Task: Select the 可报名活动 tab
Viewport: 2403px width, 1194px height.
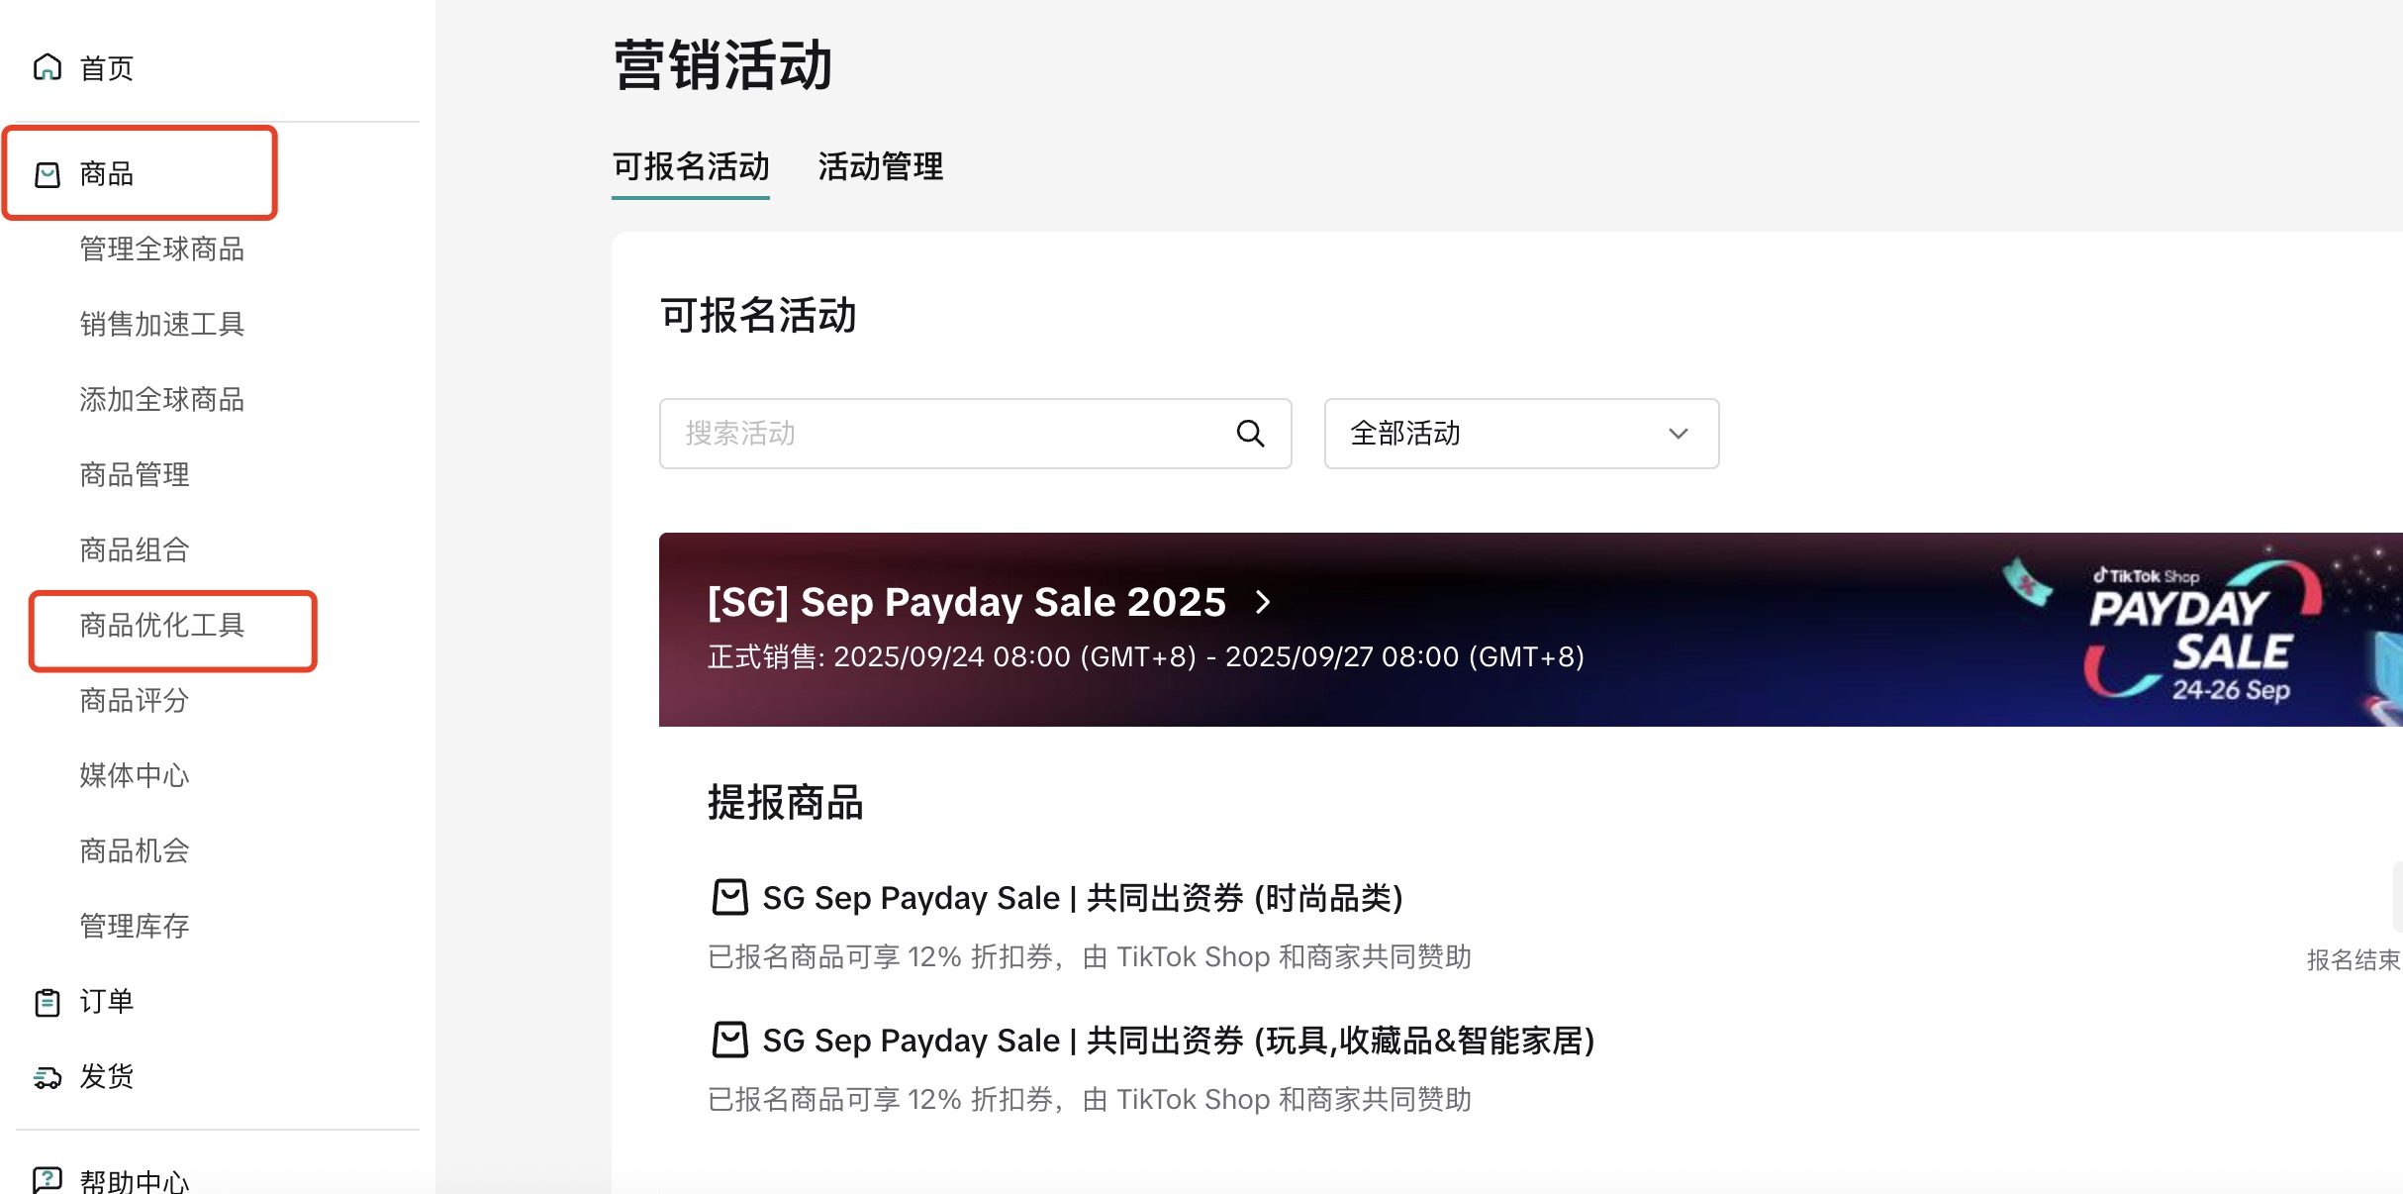Action: [x=690, y=166]
